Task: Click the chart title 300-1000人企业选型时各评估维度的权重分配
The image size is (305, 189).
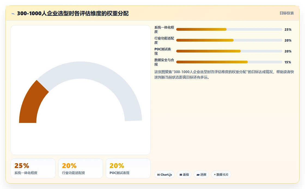Action: [73, 13]
